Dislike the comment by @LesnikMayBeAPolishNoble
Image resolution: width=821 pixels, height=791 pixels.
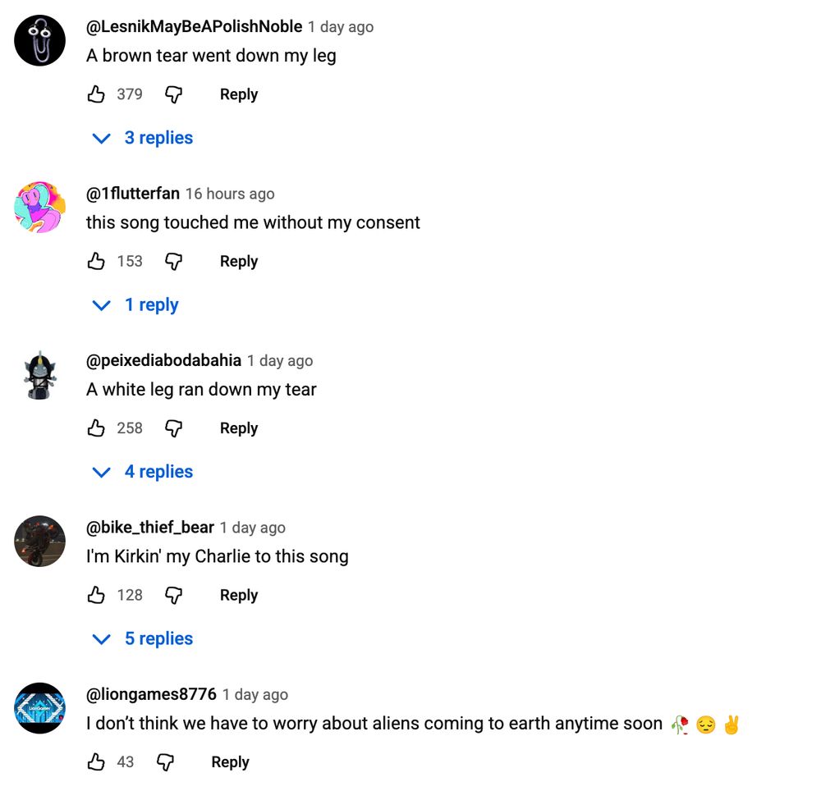173,94
